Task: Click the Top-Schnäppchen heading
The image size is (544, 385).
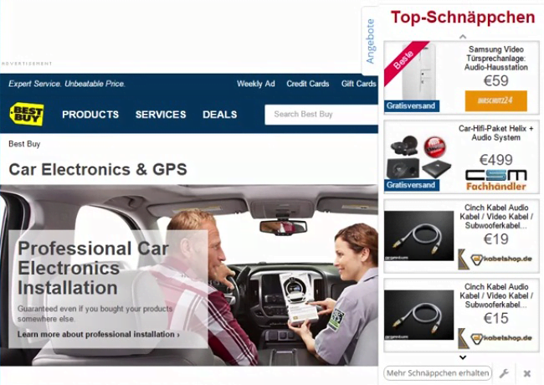Action: click(x=463, y=18)
